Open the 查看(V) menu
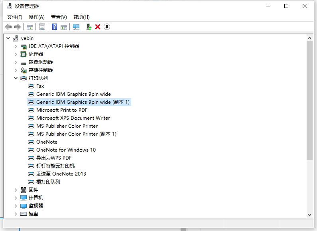317x231 pixels. (59, 17)
